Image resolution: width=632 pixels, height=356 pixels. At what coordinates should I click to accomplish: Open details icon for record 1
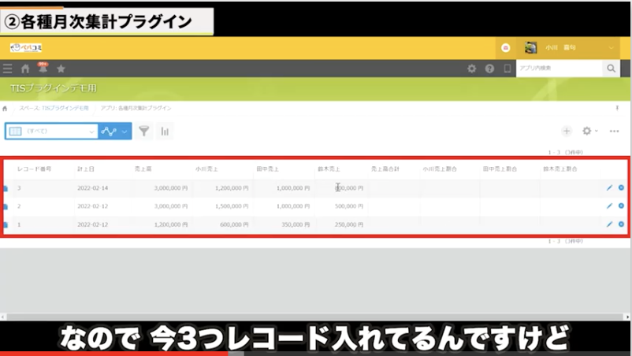click(x=6, y=224)
